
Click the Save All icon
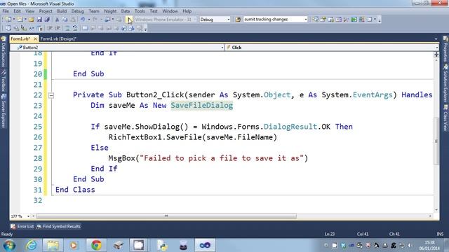coord(47,20)
